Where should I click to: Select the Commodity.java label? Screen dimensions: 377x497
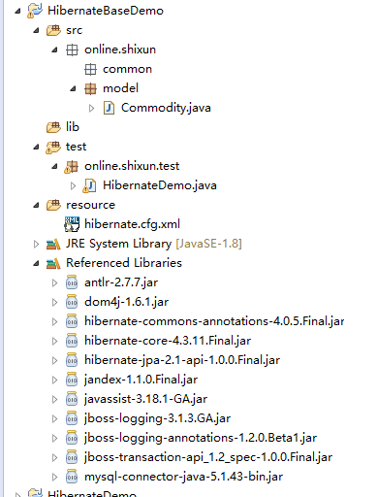(x=166, y=108)
